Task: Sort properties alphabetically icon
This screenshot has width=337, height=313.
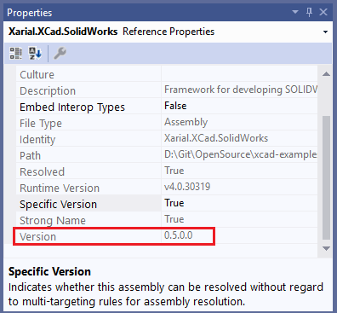Action: pos(35,53)
